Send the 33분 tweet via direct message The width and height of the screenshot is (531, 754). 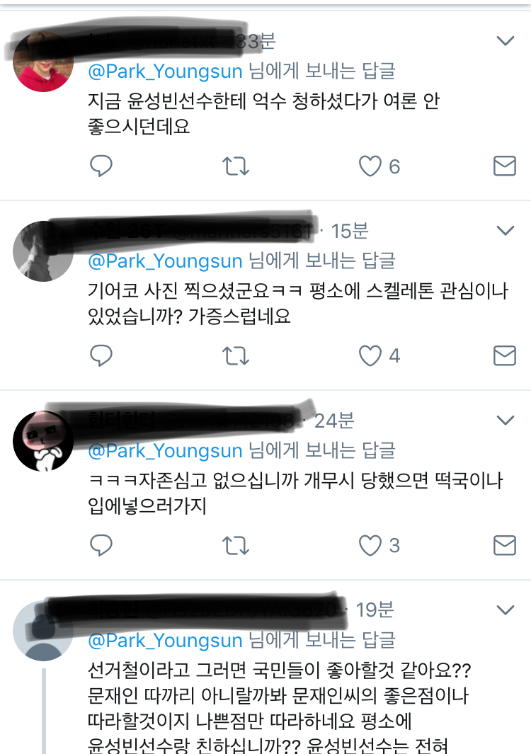click(x=505, y=166)
